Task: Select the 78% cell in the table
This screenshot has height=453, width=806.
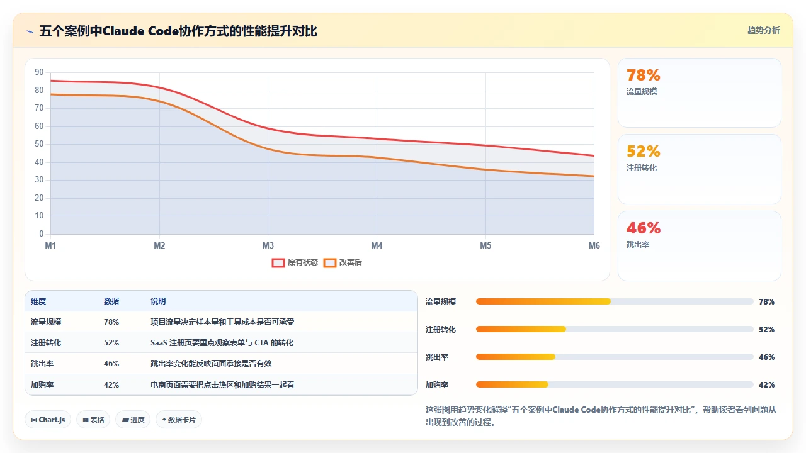Action: click(x=111, y=322)
